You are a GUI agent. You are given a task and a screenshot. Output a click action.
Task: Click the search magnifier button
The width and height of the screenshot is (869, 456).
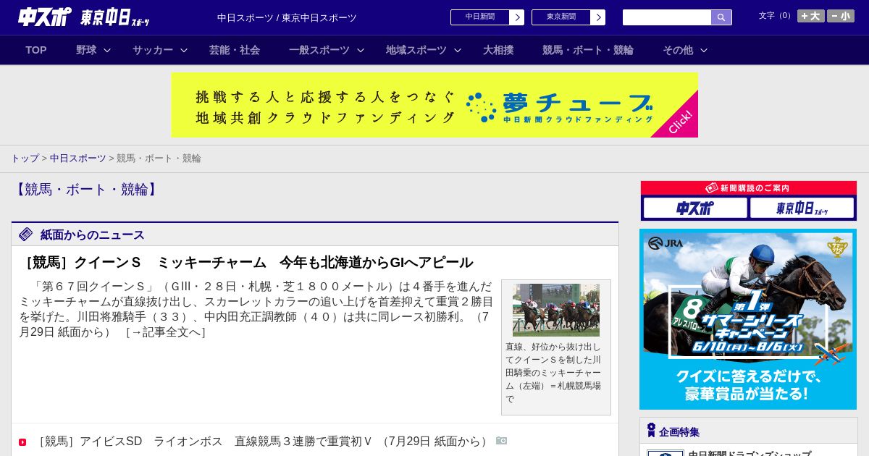pos(721,17)
